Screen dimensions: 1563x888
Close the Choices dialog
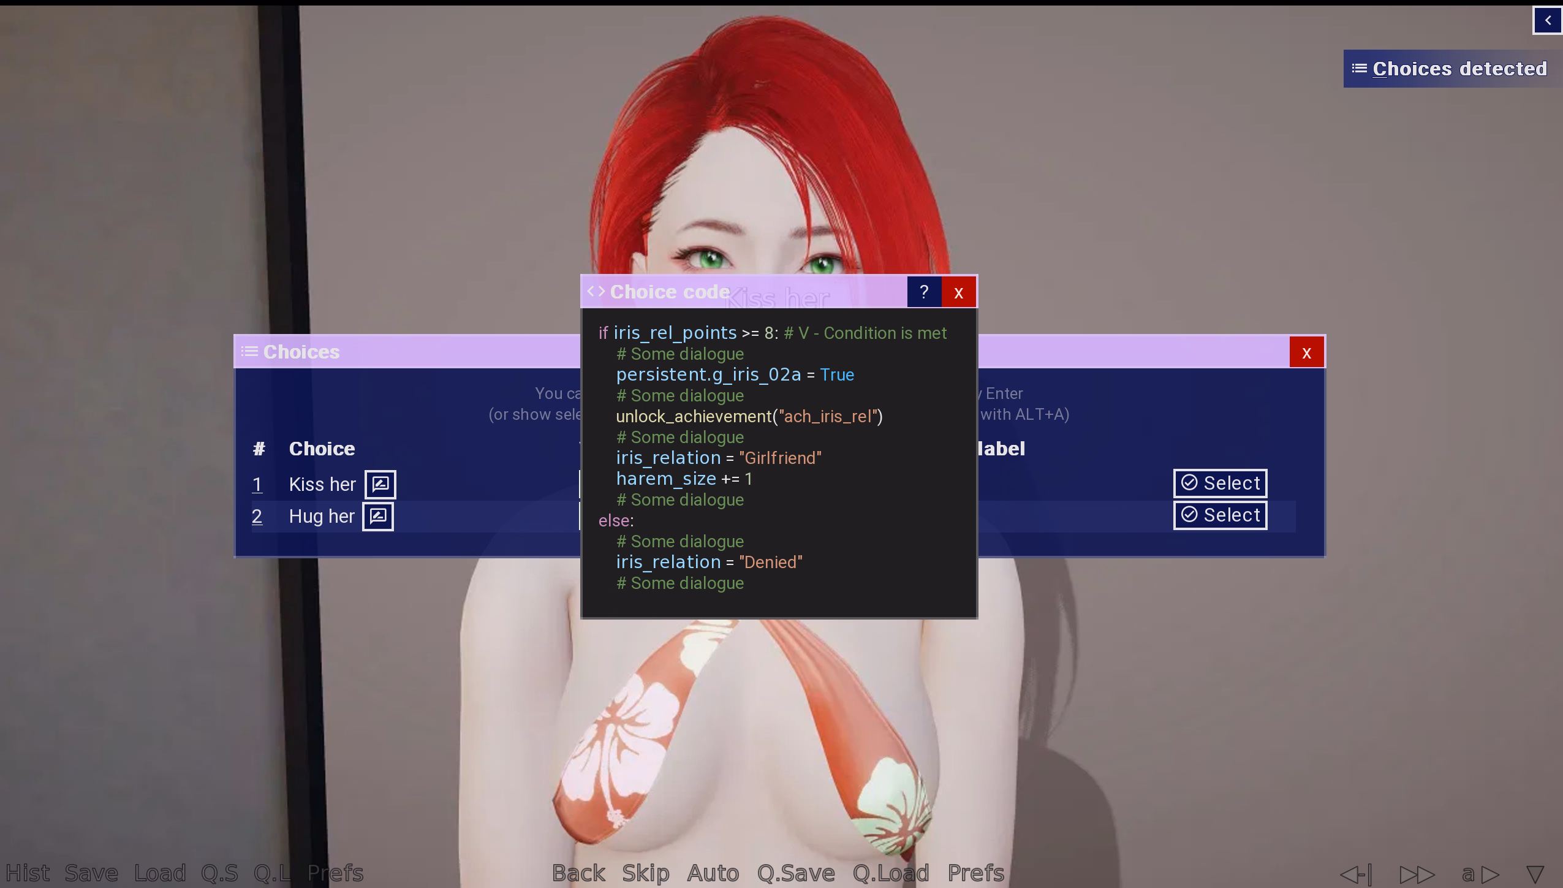click(1306, 352)
